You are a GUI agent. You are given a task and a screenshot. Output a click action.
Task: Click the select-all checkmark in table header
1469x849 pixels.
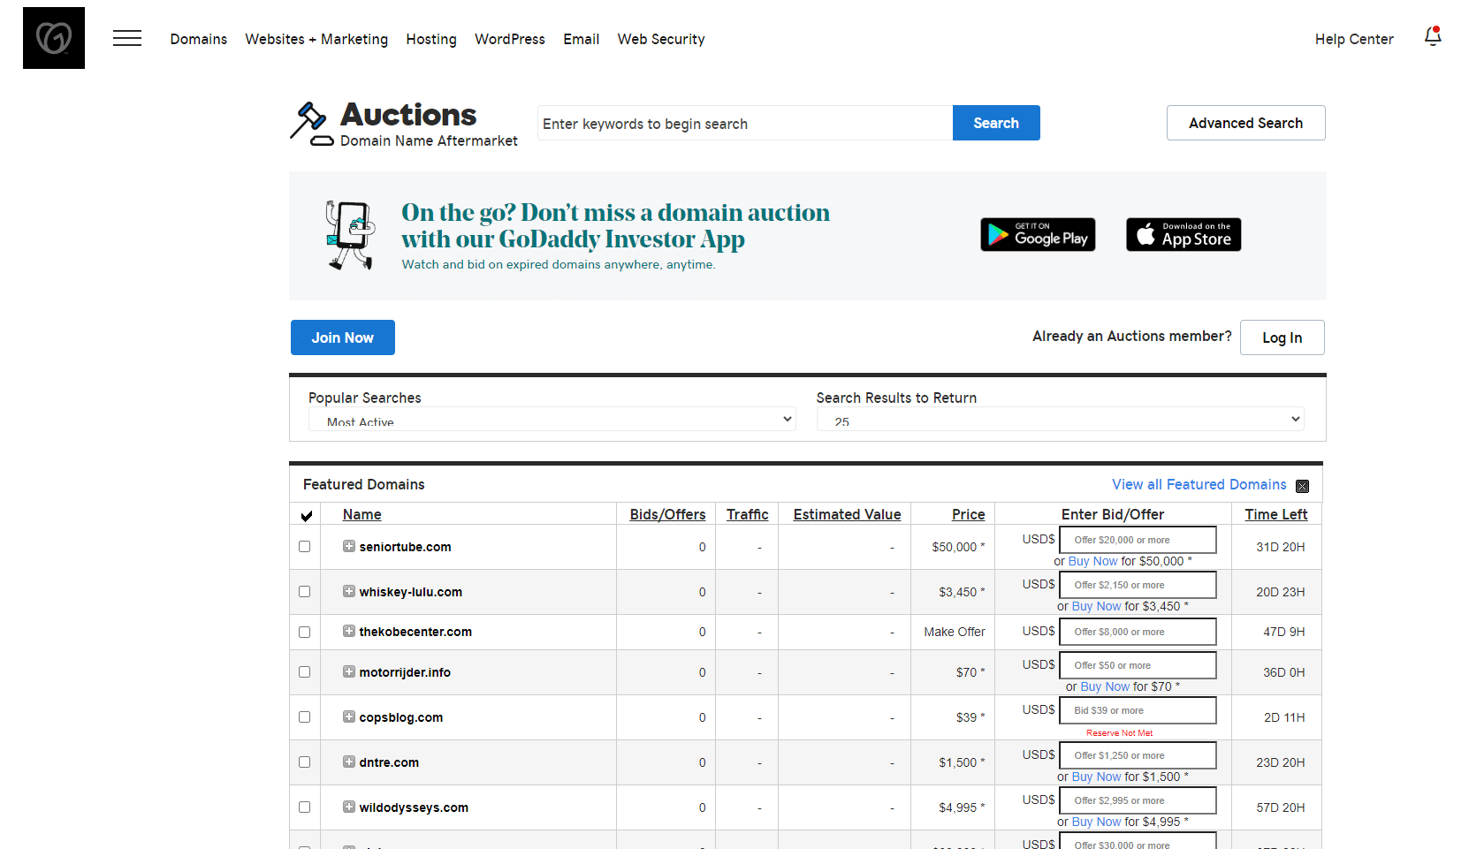pyautogui.click(x=306, y=516)
